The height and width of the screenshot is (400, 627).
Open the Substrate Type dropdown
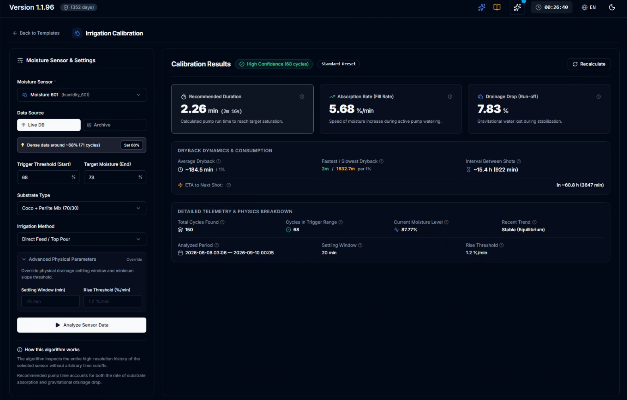pos(81,208)
